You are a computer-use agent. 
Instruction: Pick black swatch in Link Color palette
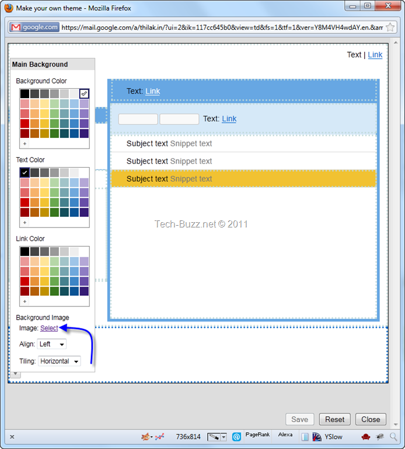click(25, 251)
